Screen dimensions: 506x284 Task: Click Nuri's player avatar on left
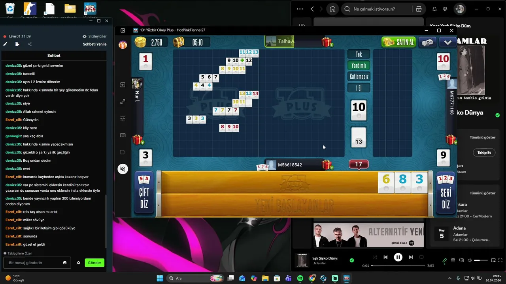click(137, 84)
